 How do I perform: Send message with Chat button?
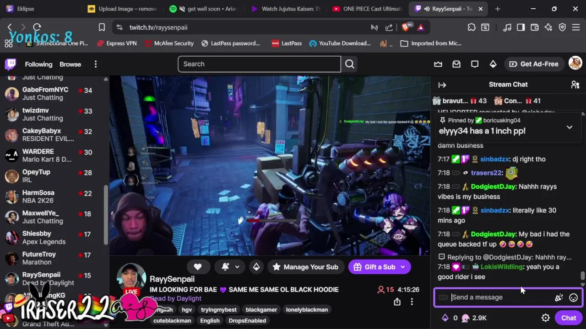click(569, 318)
